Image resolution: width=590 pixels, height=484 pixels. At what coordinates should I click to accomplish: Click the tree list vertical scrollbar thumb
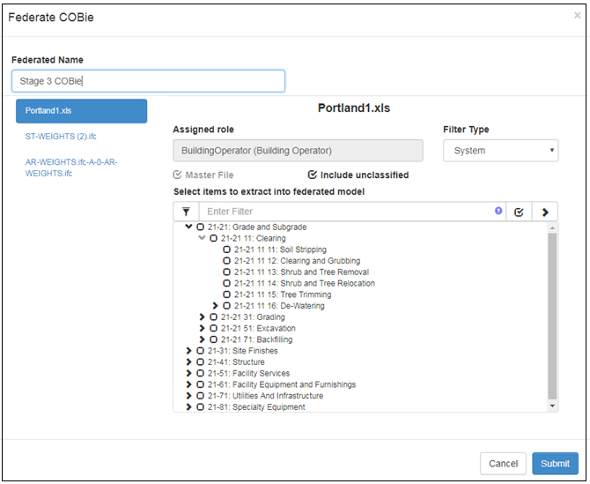tap(552, 316)
